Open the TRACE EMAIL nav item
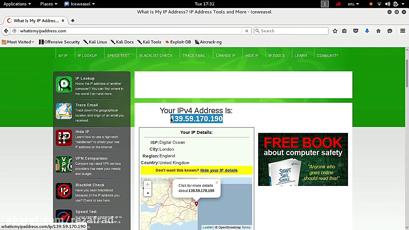 194,56
